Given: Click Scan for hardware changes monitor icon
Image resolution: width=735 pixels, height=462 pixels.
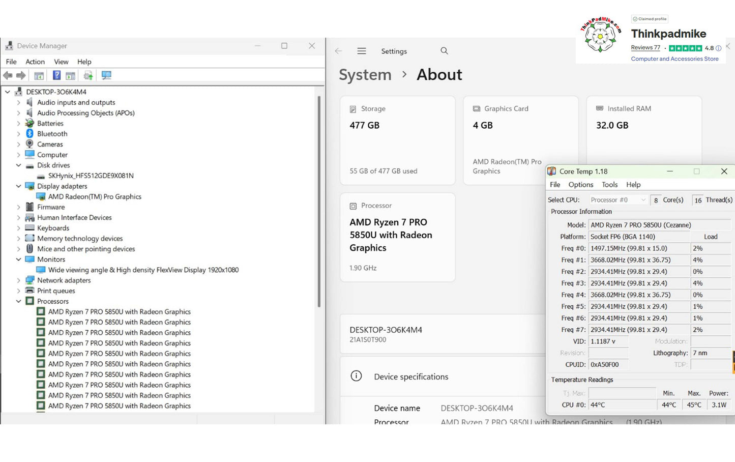Looking at the screenshot, I should tap(106, 75).
